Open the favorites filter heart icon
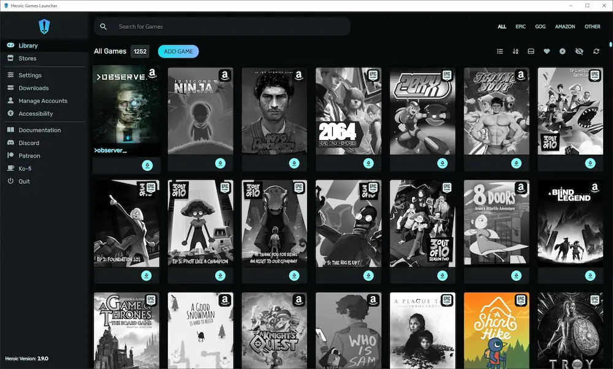The height and width of the screenshot is (369, 613). tap(547, 51)
